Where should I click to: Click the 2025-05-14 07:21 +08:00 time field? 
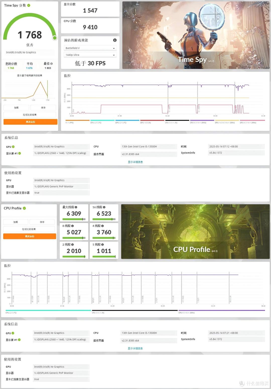236,333
